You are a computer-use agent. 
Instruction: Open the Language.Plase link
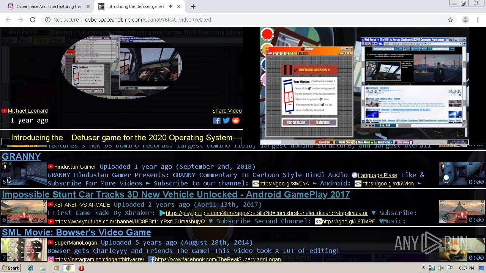(377, 175)
